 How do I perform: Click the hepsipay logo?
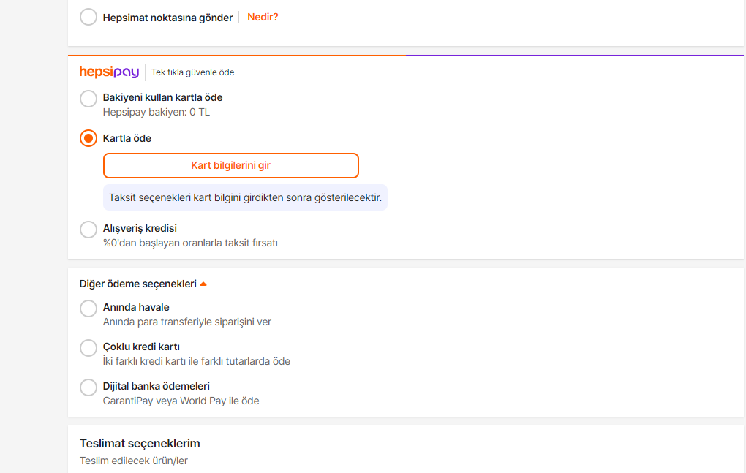(x=109, y=72)
